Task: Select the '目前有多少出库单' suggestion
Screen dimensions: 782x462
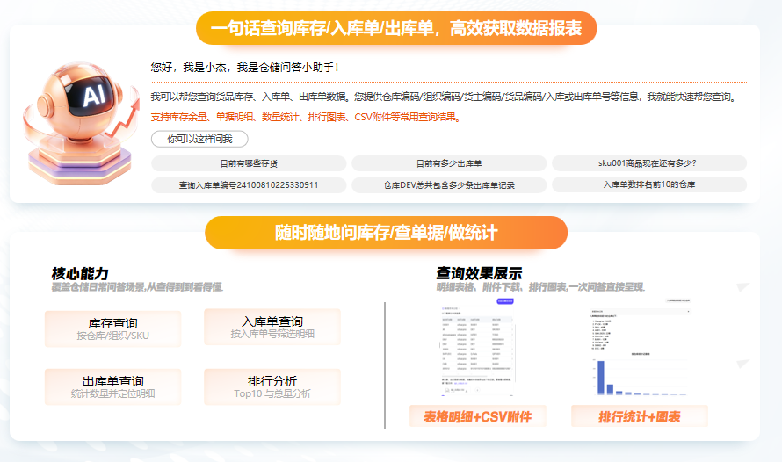Action: [x=449, y=163]
